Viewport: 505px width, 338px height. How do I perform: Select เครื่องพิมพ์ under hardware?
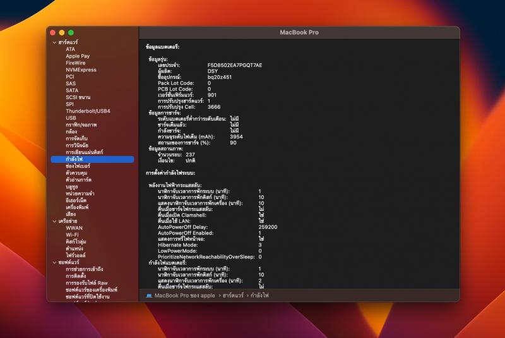tap(77, 207)
